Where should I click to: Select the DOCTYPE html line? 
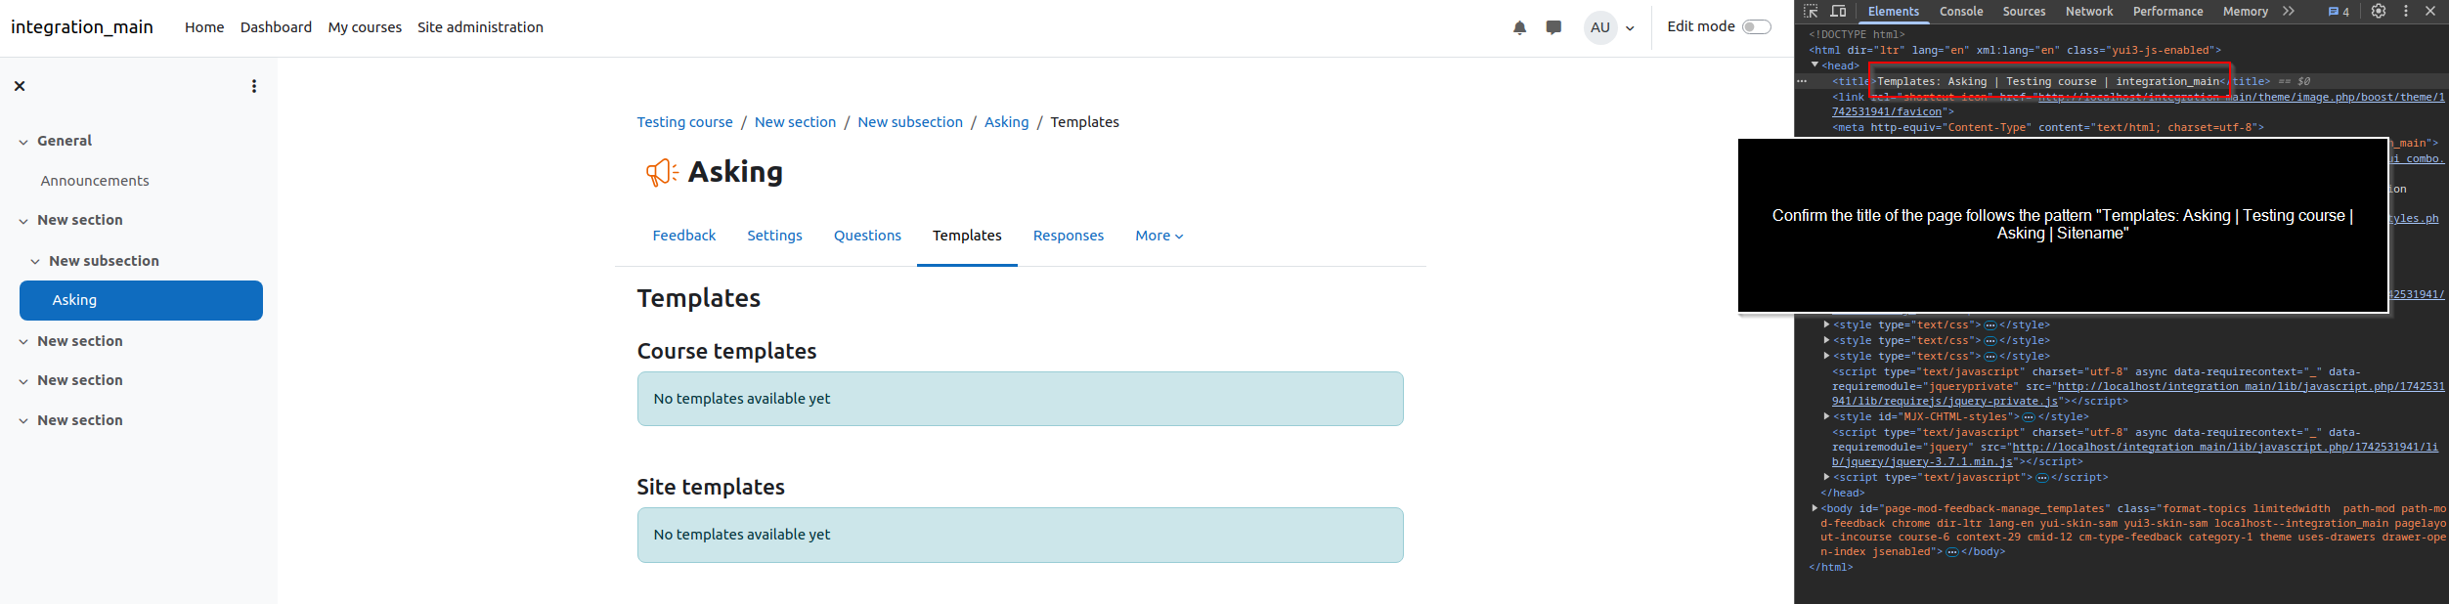point(1857,34)
